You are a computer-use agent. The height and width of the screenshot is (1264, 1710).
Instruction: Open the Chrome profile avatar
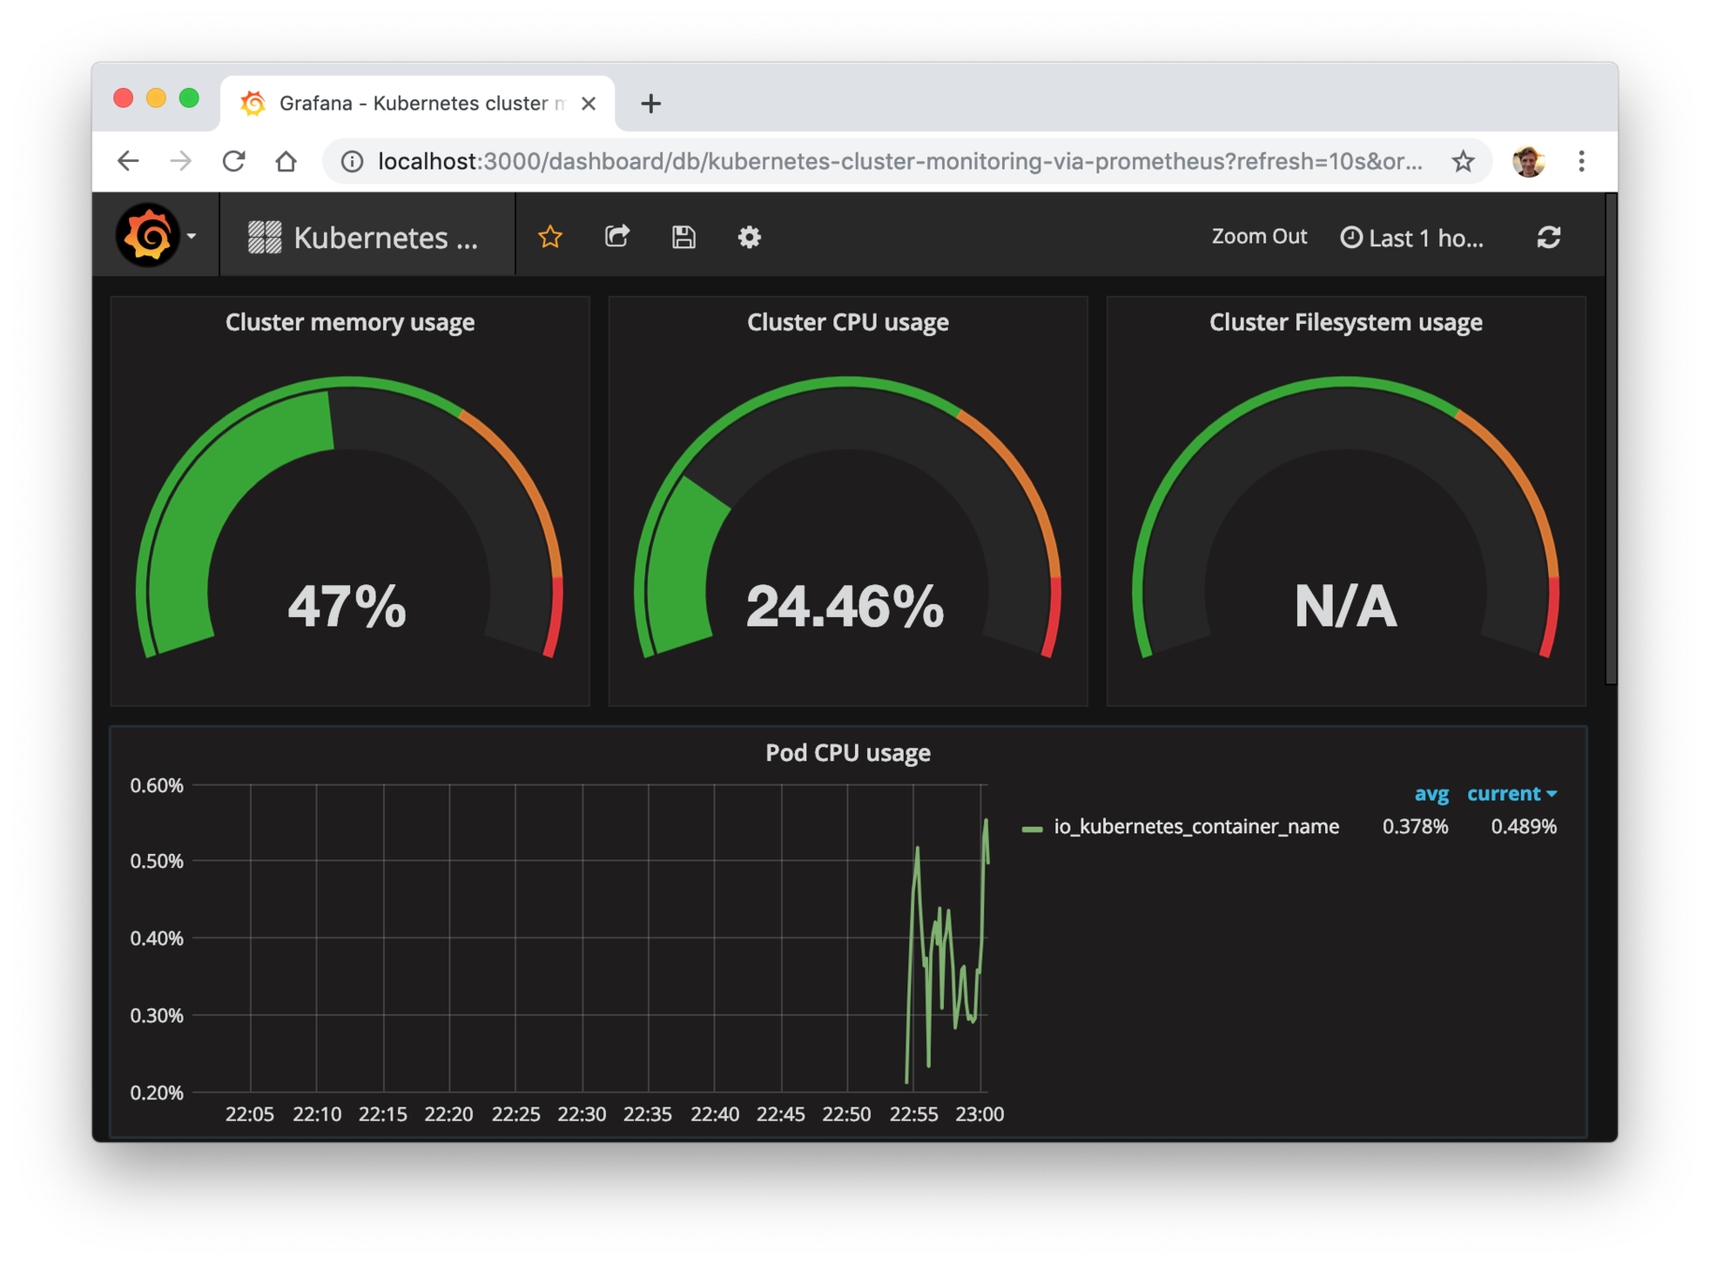1528,161
